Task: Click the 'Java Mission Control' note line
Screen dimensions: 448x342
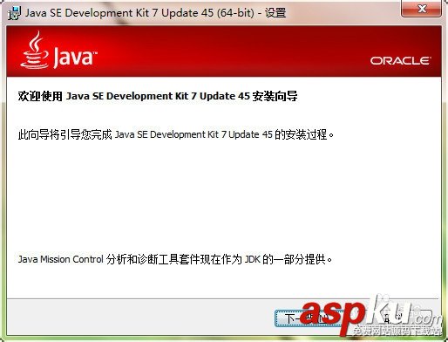Action: [175, 259]
